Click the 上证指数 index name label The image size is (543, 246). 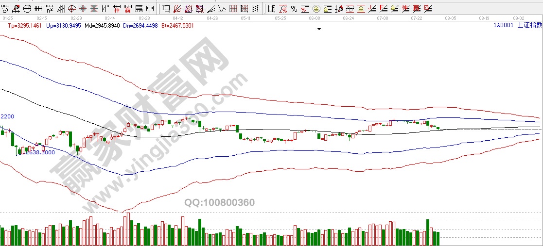tap(529, 25)
